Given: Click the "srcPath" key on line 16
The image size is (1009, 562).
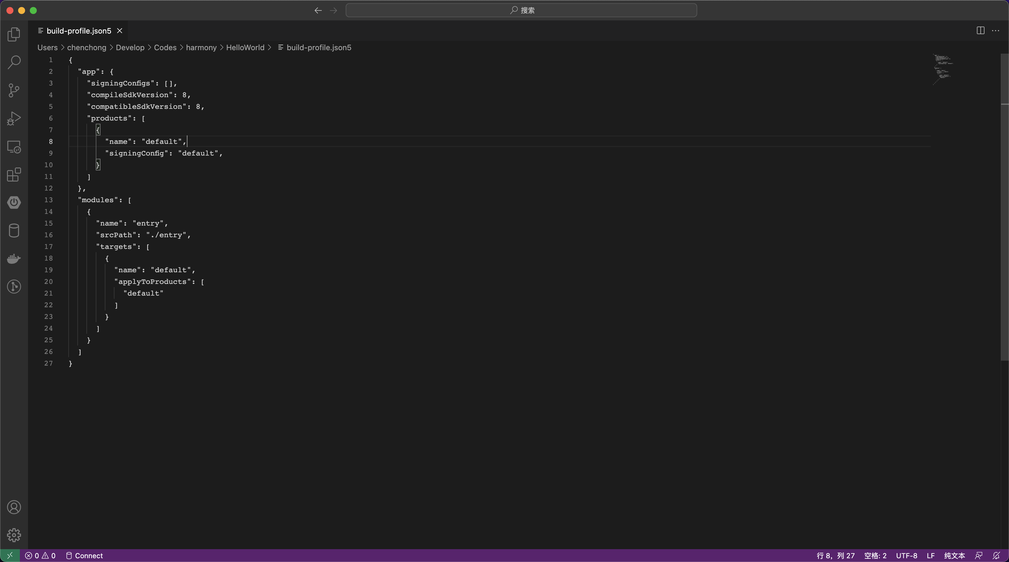Looking at the screenshot, I should point(116,235).
